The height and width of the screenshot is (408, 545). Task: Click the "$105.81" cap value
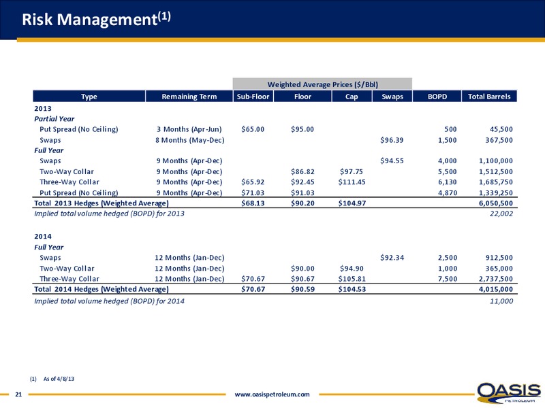pos(352,279)
